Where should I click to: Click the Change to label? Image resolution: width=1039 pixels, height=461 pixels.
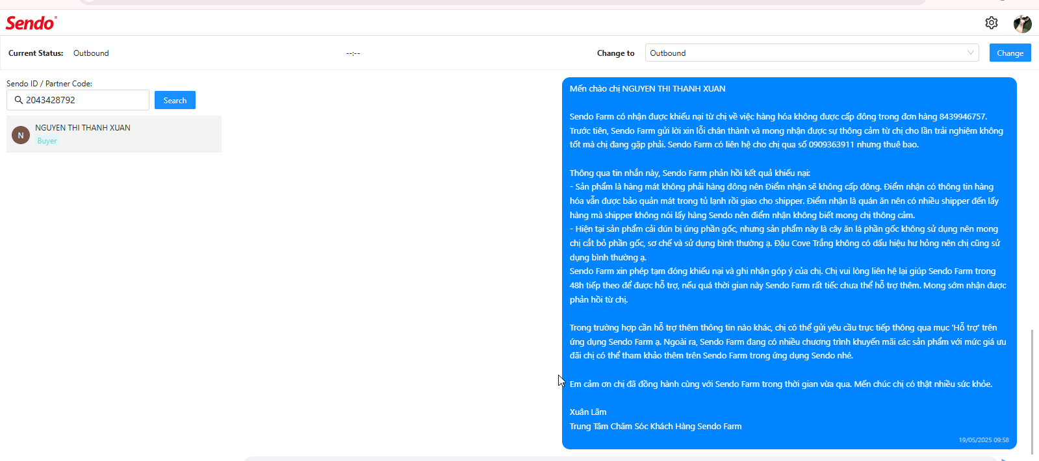615,53
